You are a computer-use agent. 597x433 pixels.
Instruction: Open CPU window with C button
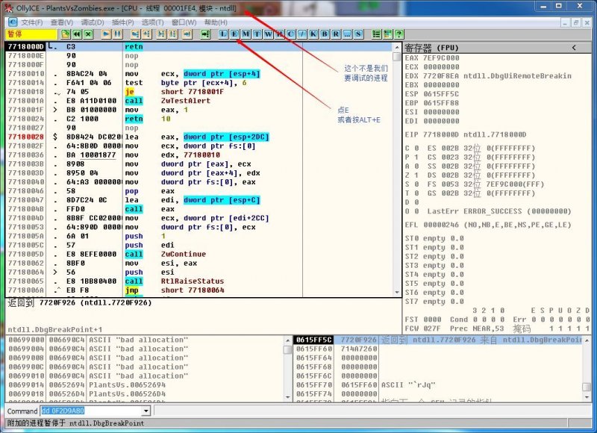coord(291,34)
